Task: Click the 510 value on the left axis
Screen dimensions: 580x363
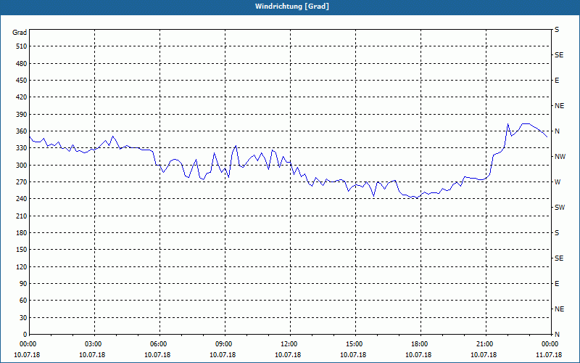Action: [22, 46]
